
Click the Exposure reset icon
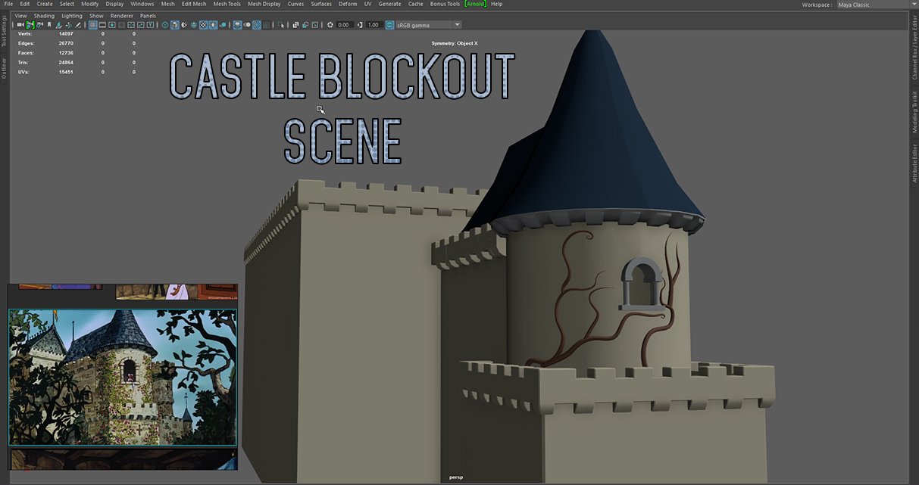click(330, 25)
